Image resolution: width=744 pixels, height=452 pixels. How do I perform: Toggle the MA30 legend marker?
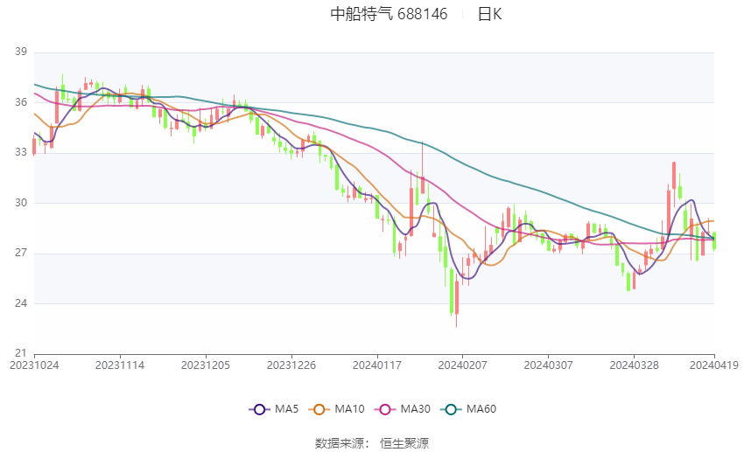pos(383,409)
